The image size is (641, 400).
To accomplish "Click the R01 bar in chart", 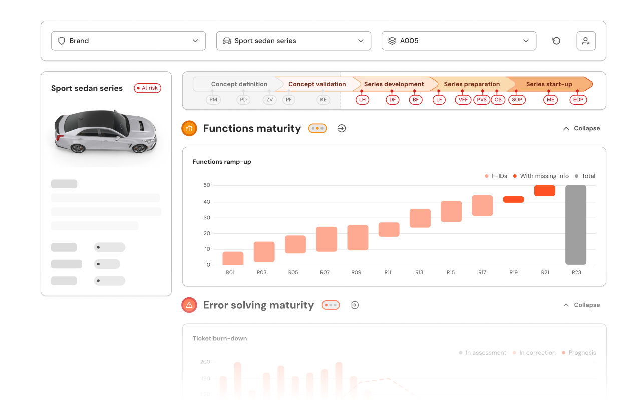I will pos(233,258).
